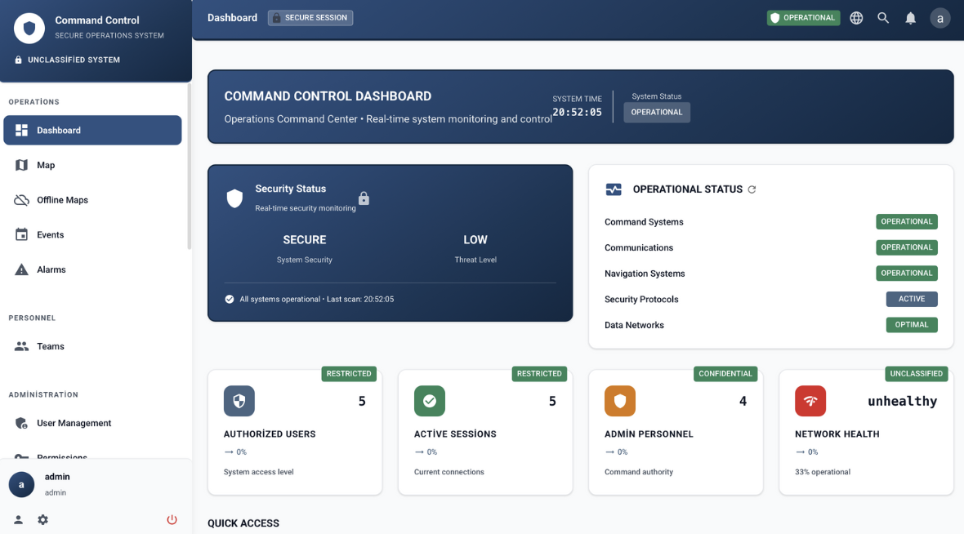Open the global search icon

point(883,17)
